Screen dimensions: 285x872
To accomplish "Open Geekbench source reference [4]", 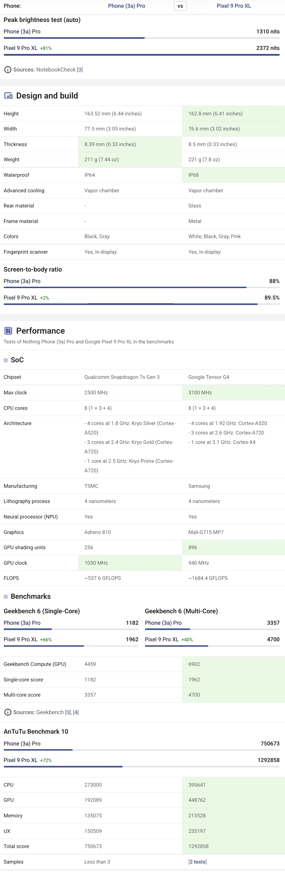I will pyautogui.click(x=76, y=712).
